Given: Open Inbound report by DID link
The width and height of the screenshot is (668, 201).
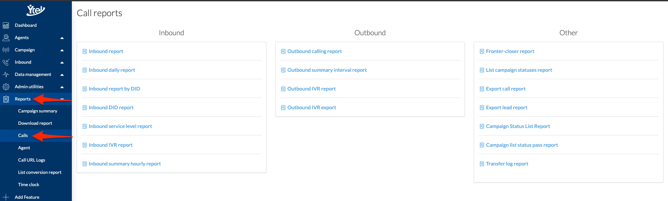Looking at the screenshot, I should pos(114,89).
